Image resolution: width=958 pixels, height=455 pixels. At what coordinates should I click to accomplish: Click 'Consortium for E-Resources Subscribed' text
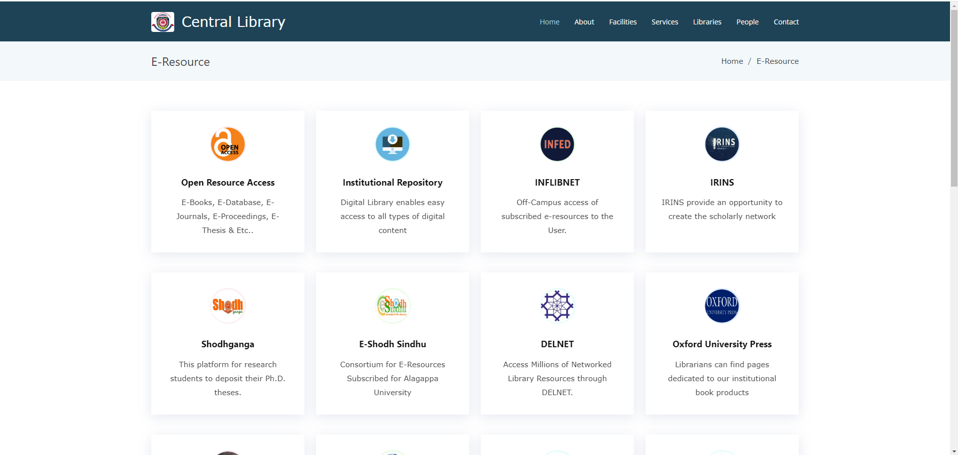[392, 378]
